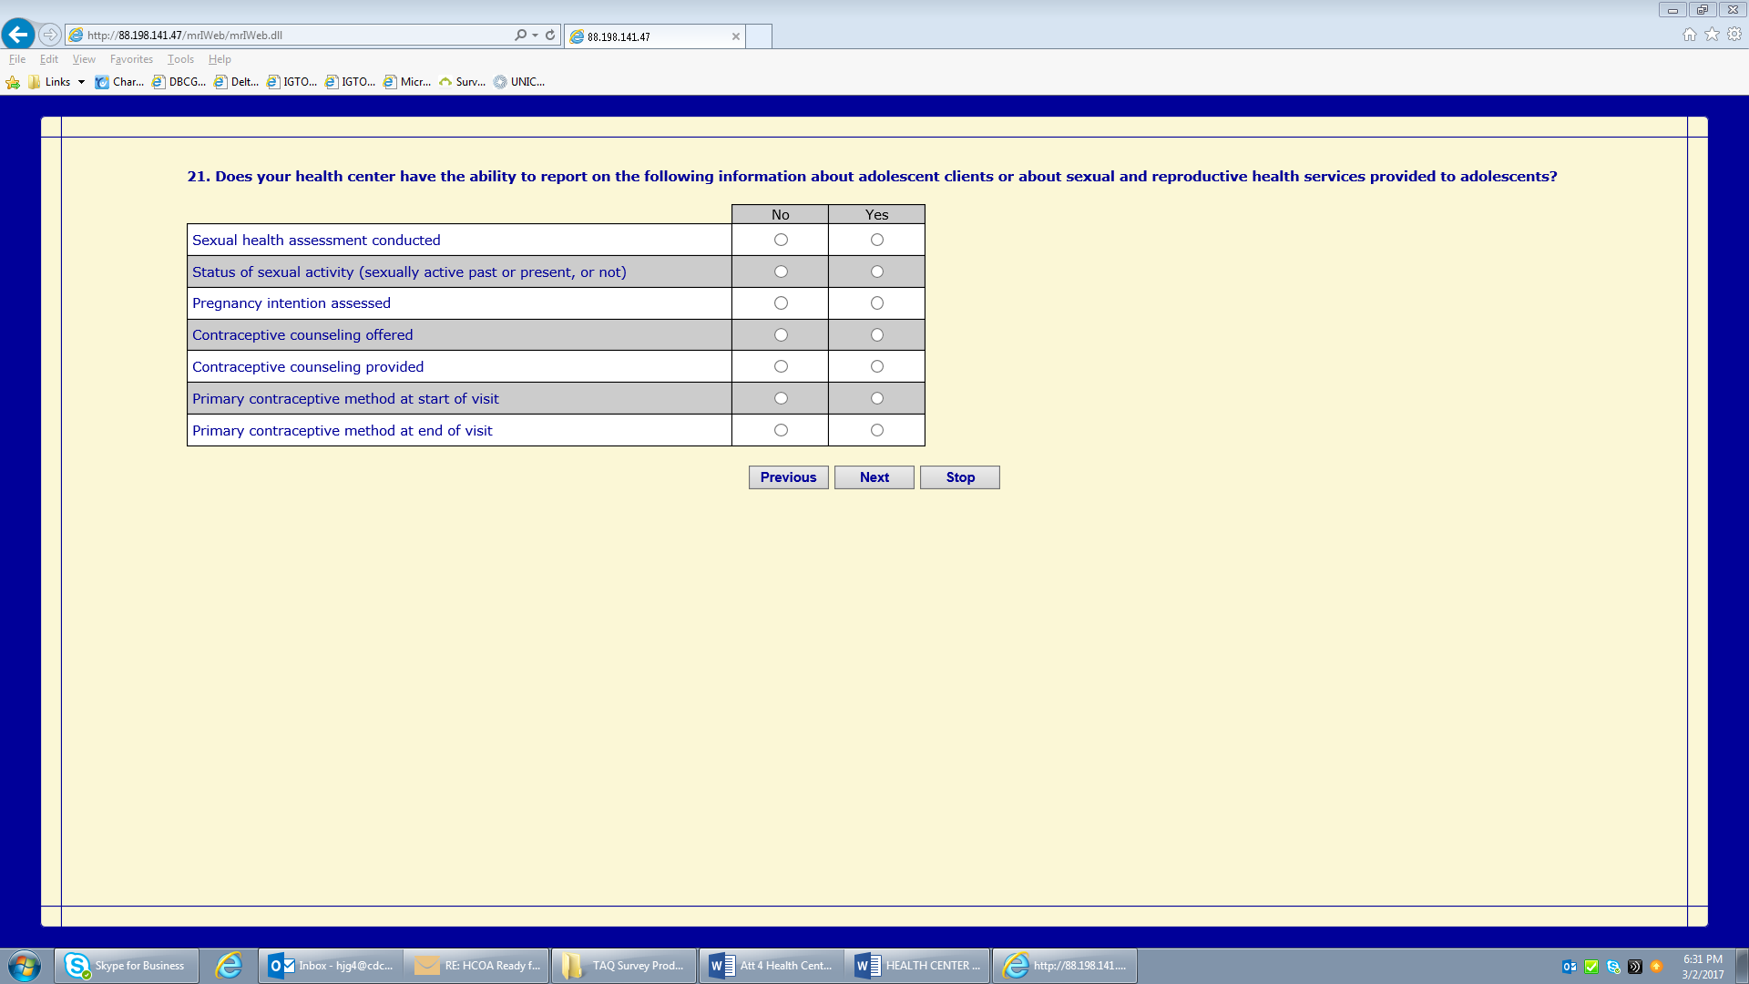Open the Tools gear icon
Image resolution: width=1749 pixels, height=984 pixels.
[1734, 35]
